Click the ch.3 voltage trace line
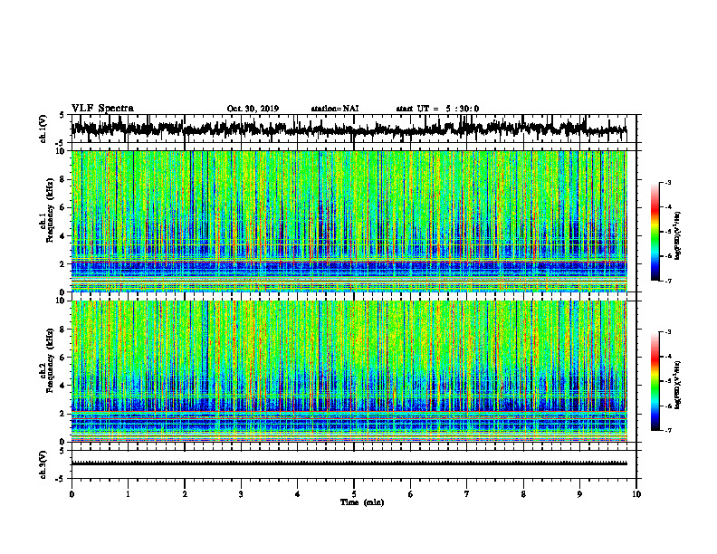717x554 pixels. tap(349, 463)
